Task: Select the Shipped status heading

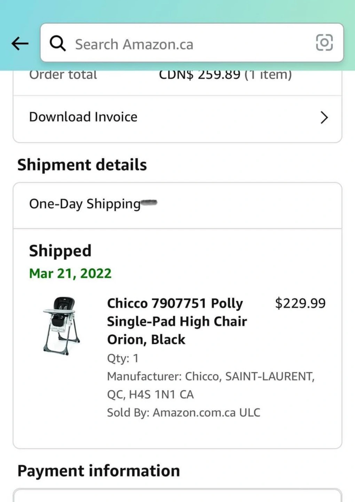Action: click(x=60, y=251)
